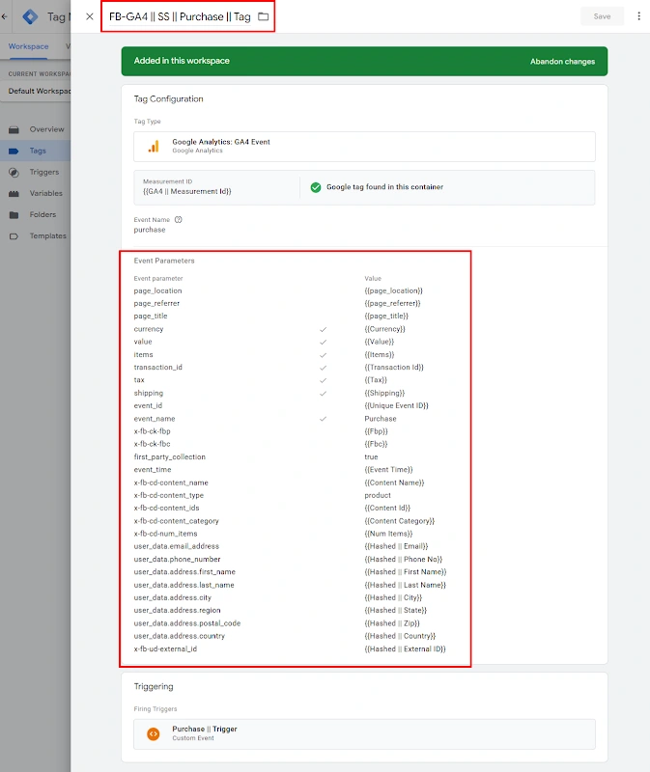Viewport: 650px width, 772px height.
Task: Click the {{page_title}} value
Action: (386, 317)
